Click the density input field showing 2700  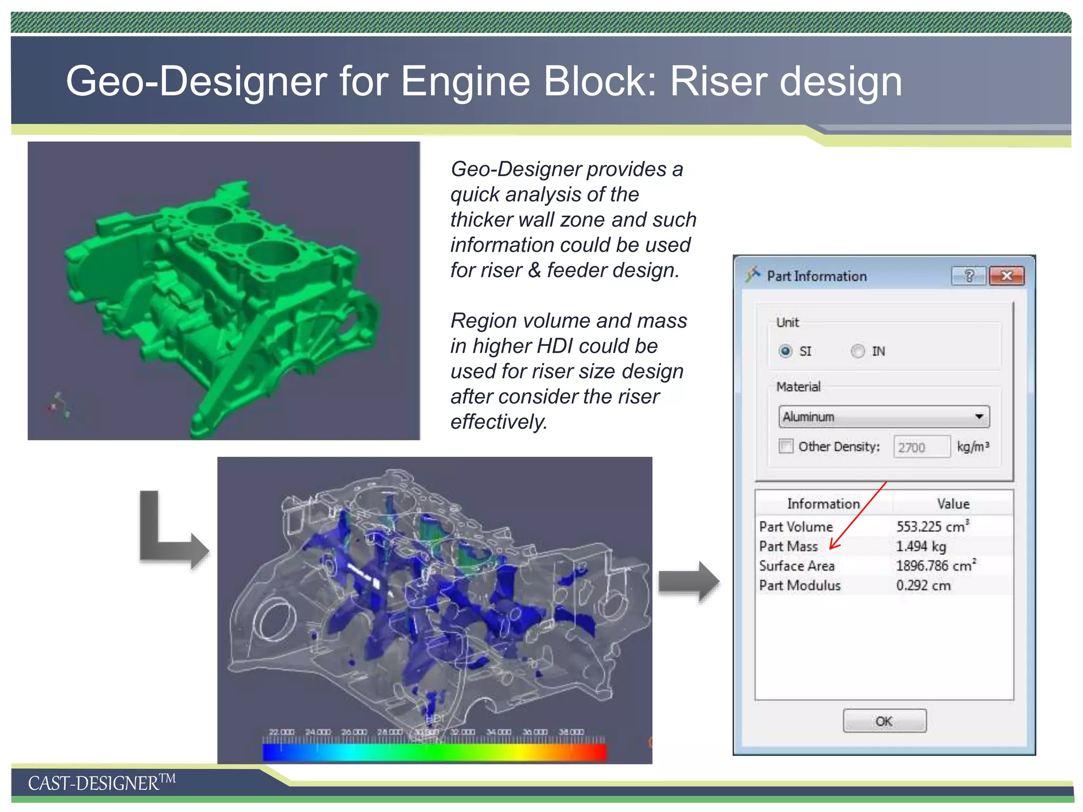click(x=921, y=447)
